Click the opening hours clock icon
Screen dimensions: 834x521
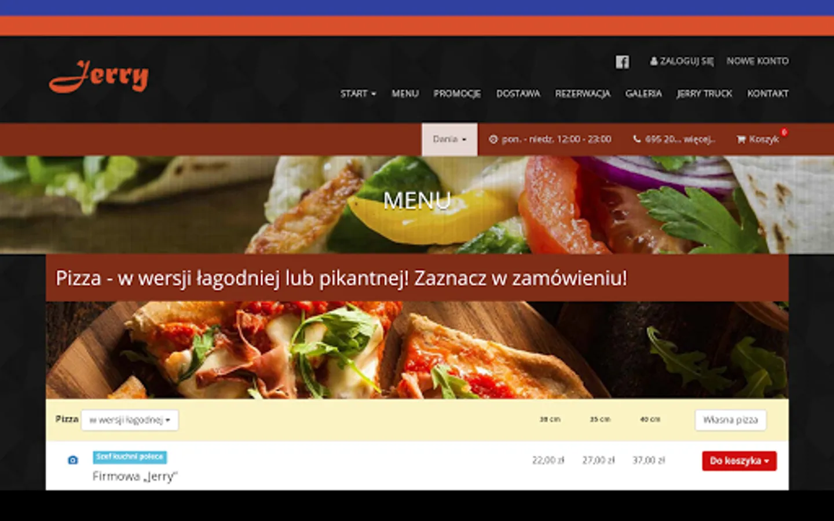pyautogui.click(x=493, y=139)
